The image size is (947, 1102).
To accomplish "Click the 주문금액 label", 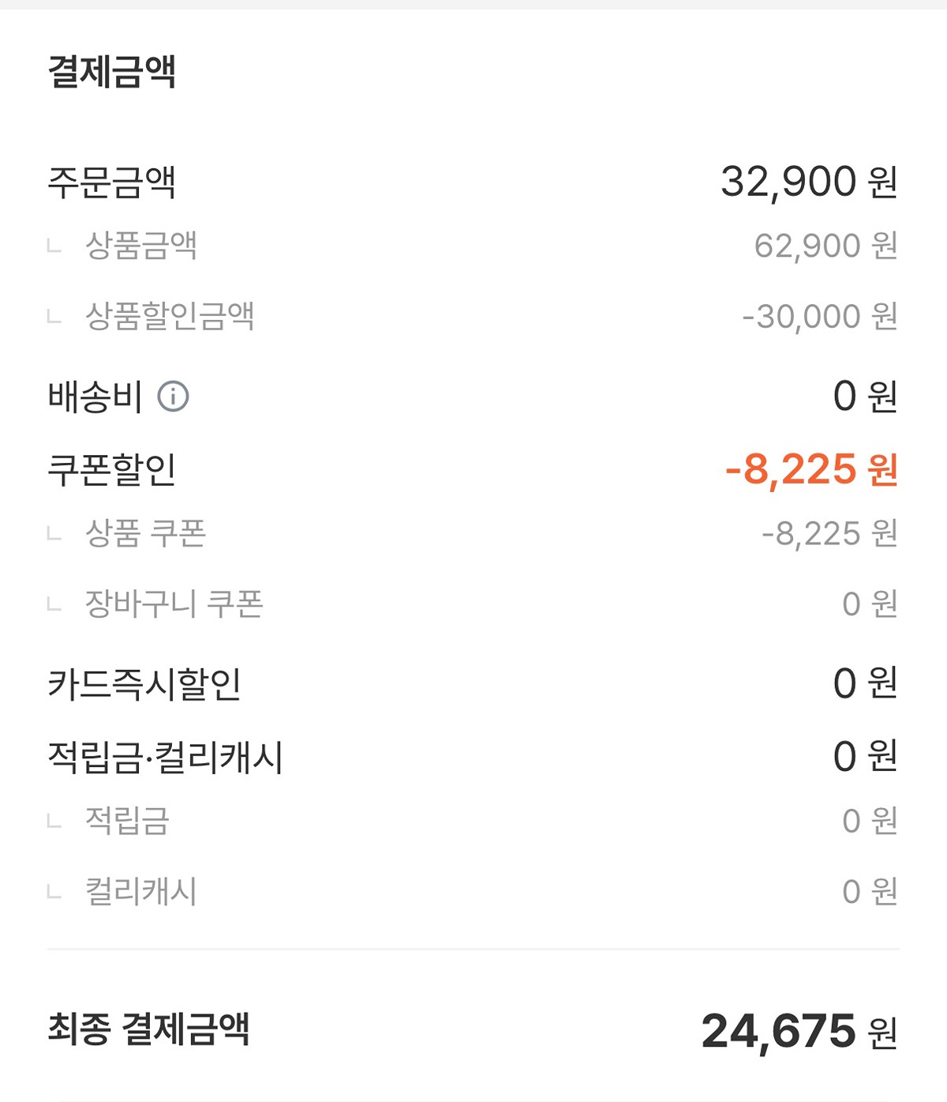I will [x=112, y=182].
